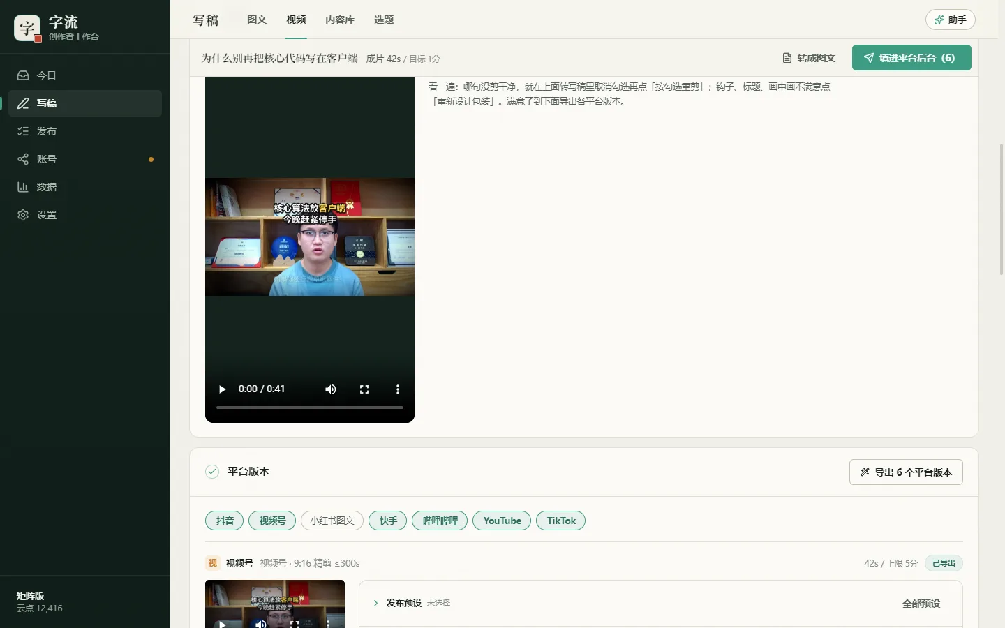Image resolution: width=1005 pixels, height=628 pixels.
Task: Click the 云点 12,416 balance
Action: tap(40, 608)
